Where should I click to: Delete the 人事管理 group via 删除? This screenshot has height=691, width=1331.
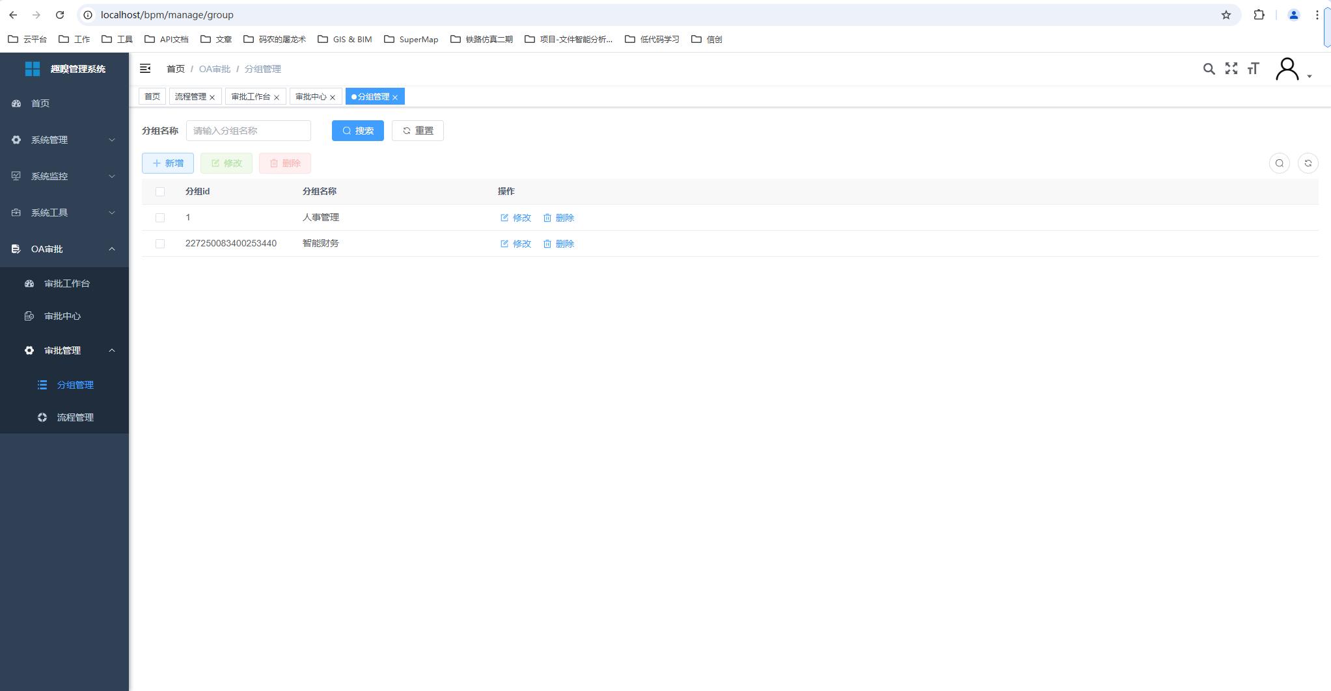559,218
